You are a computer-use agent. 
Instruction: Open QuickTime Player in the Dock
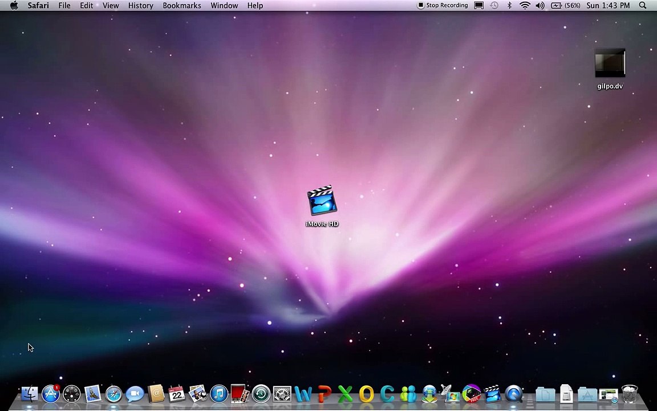(x=514, y=394)
